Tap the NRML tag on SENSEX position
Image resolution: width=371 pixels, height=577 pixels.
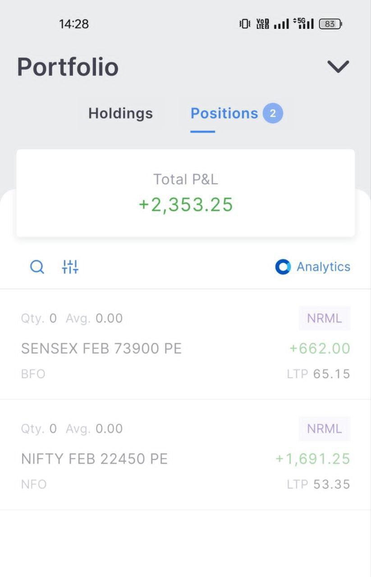click(x=324, y=318)
